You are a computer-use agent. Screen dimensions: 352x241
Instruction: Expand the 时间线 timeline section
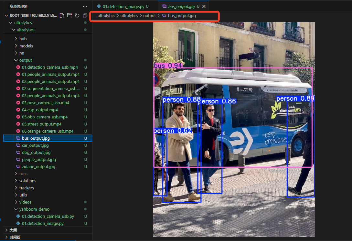click(x=48, y=237)
